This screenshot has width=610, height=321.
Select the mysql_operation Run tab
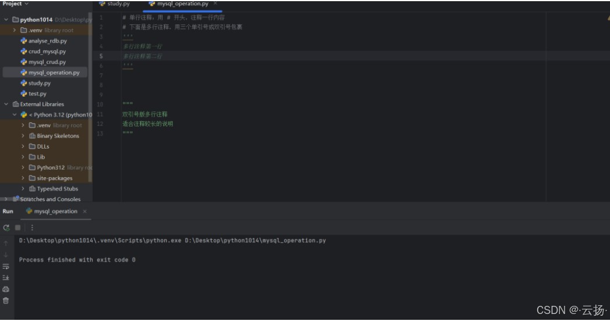coord(55,211)
